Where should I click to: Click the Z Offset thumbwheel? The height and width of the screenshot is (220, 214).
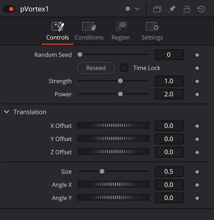pos(113,152)
